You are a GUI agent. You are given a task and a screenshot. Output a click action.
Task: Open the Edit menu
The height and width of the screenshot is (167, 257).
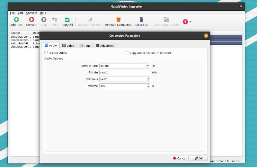click(20, 13)
